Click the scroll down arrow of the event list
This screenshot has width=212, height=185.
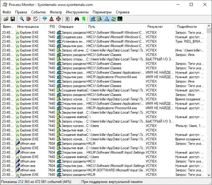(209, 175)
